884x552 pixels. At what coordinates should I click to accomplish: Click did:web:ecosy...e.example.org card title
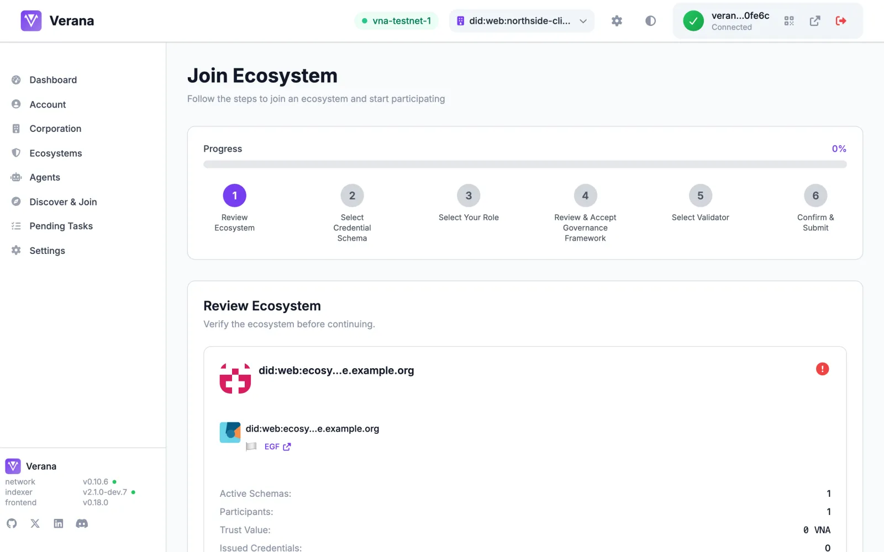(336, 370)
